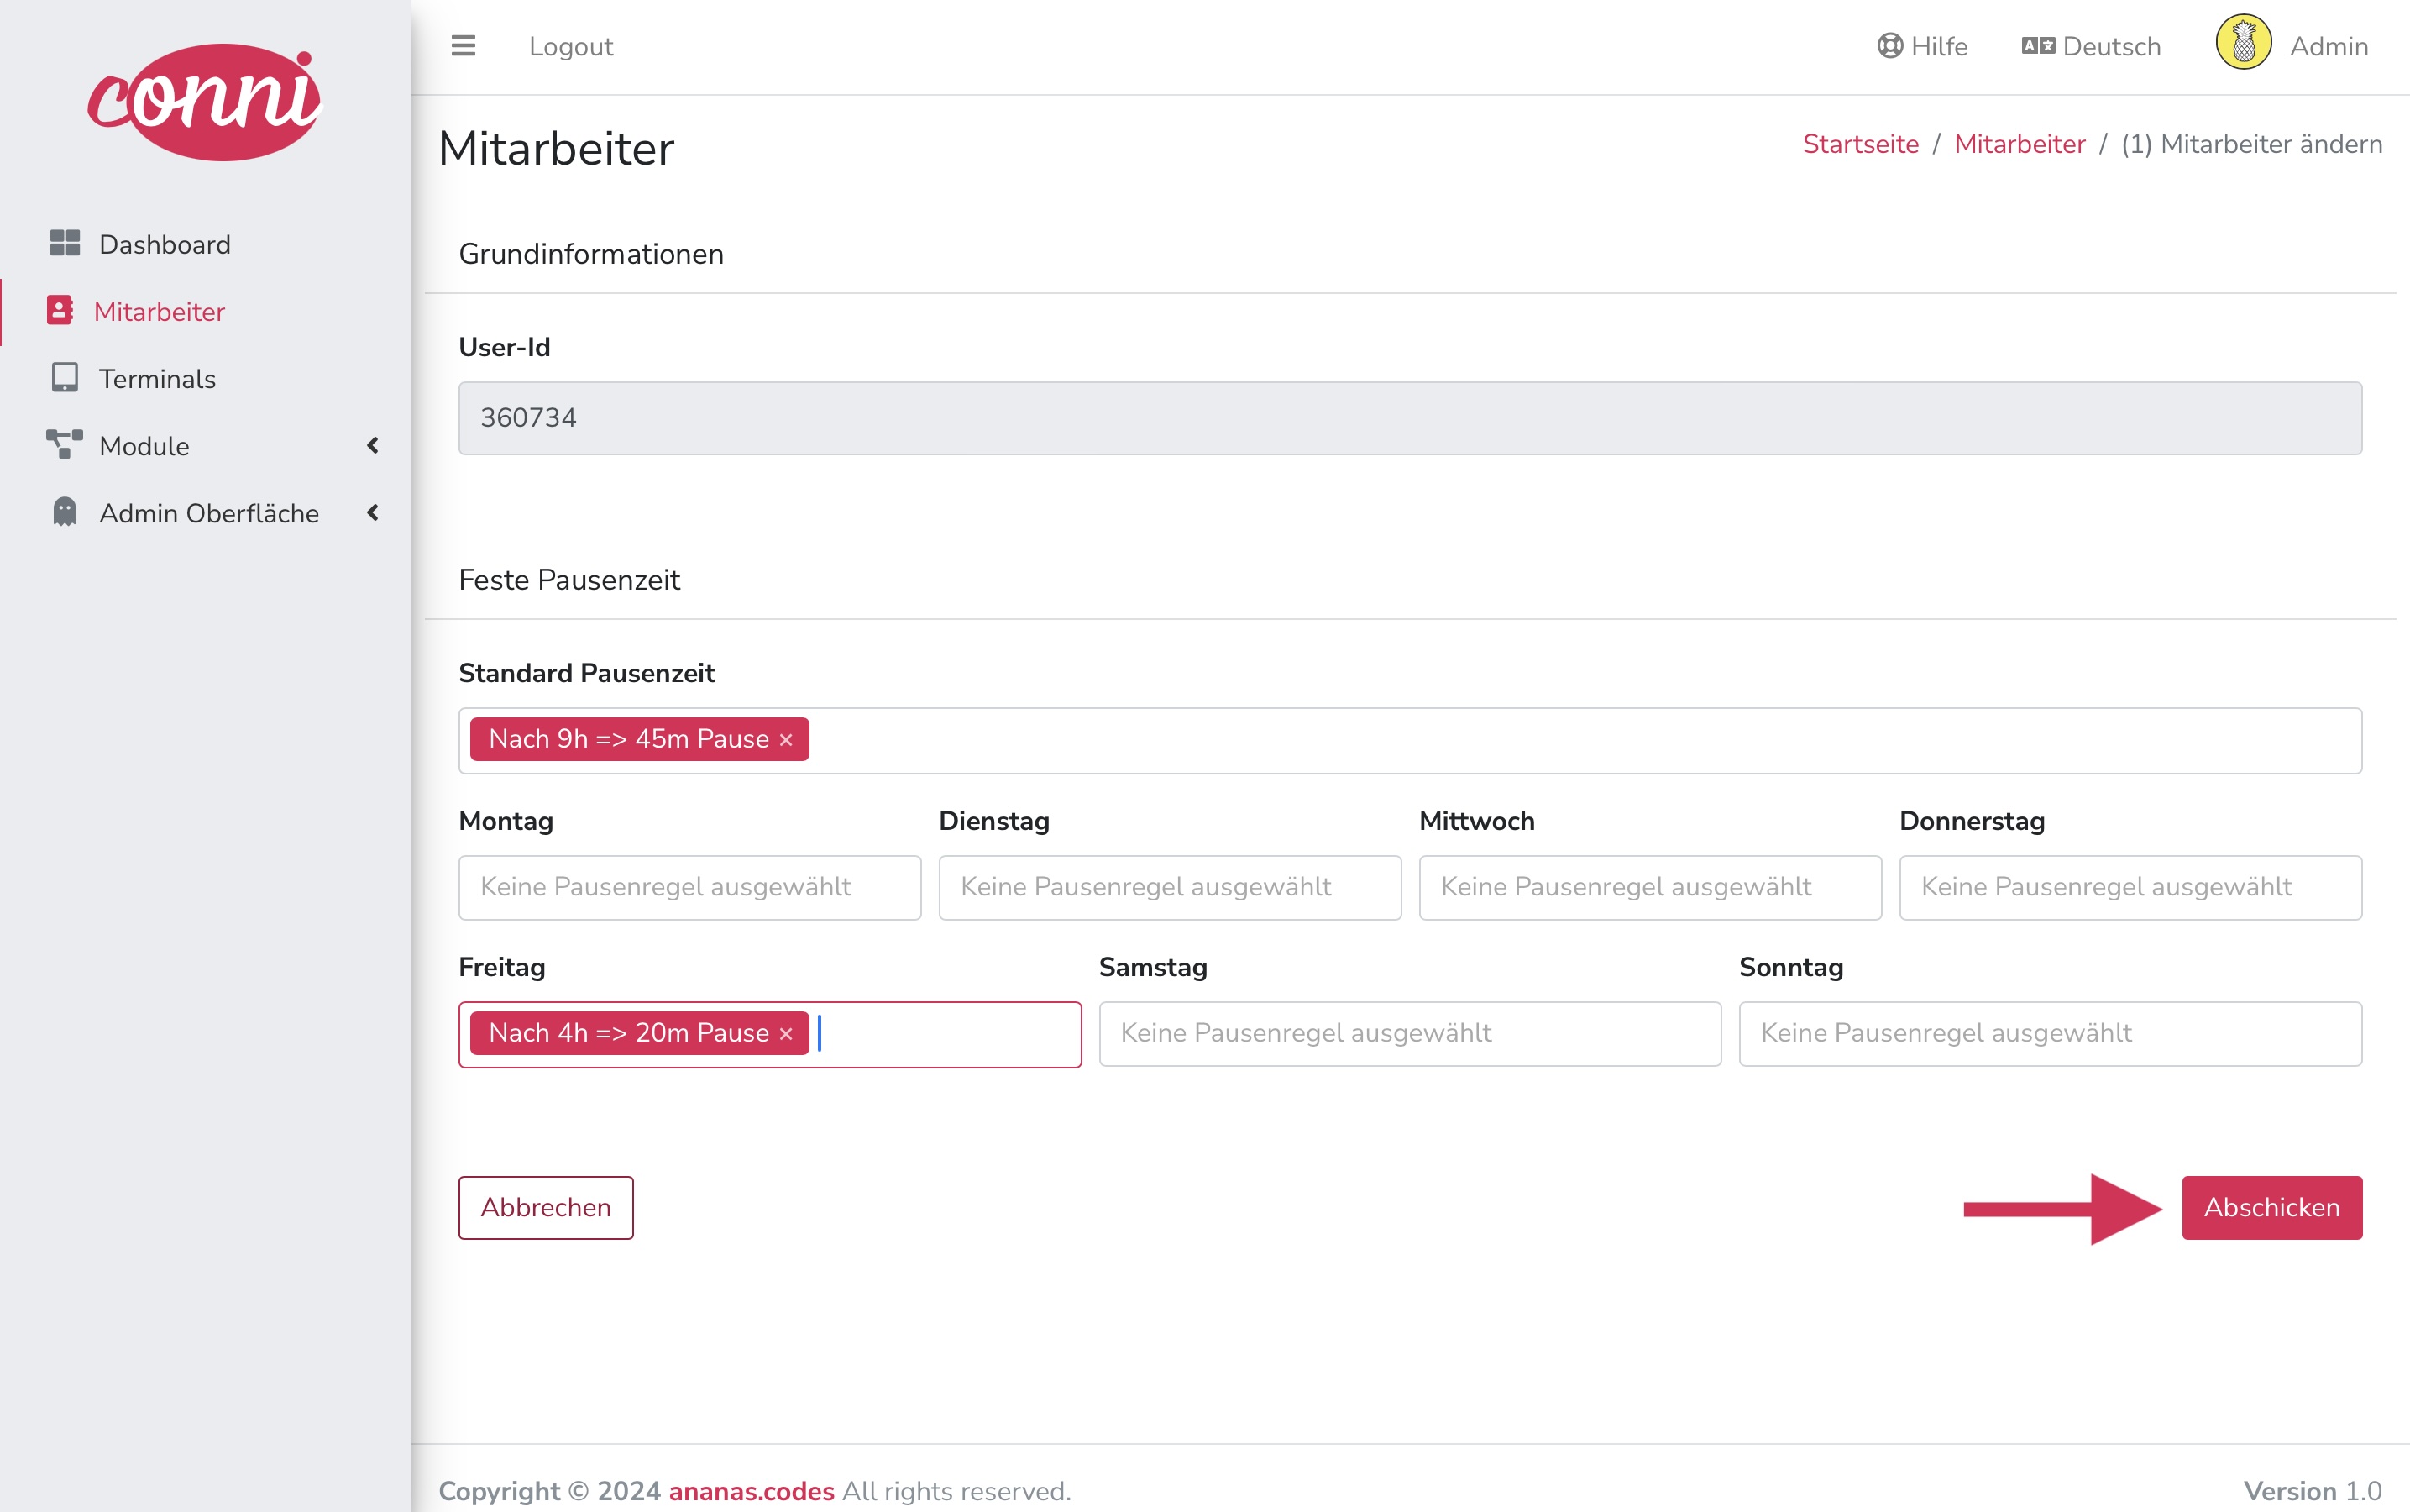Open Dashboard in the sidebar
This screenshot has height=1512, width=2410.
pos(205,244)
